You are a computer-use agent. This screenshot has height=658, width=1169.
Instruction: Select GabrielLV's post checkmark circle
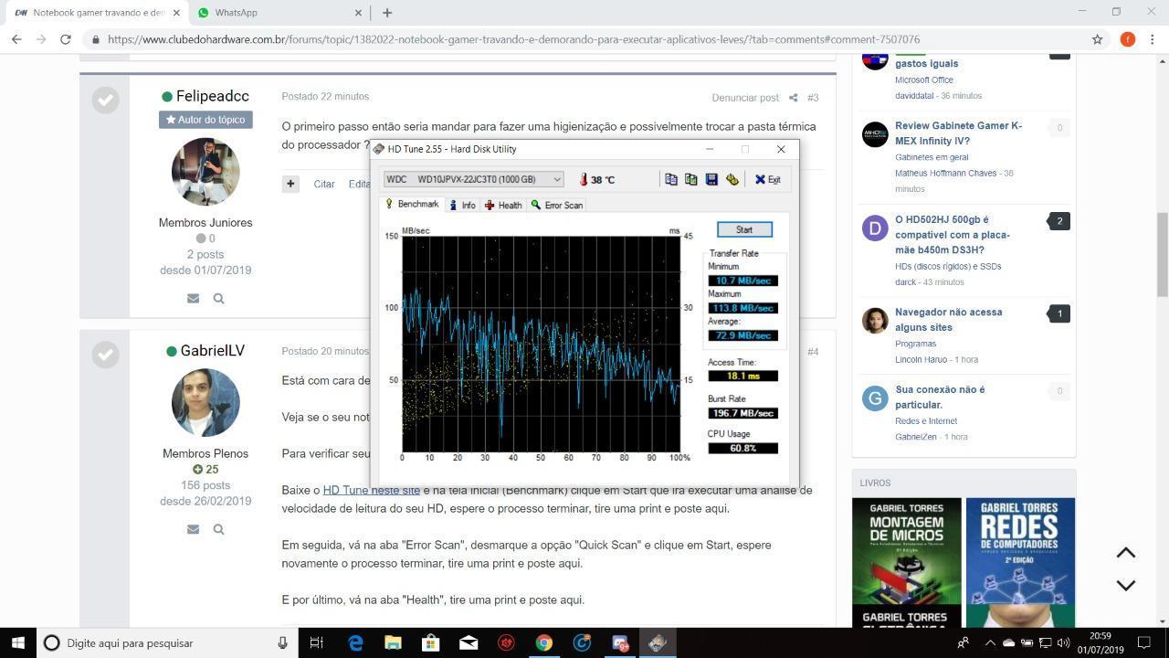tap(106, 354)
